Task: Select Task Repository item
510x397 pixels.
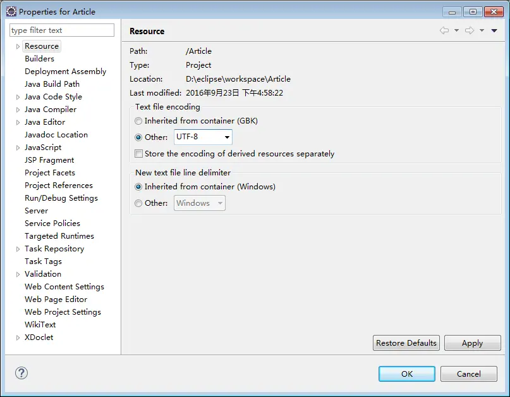Action: click(x=54, y=249)
